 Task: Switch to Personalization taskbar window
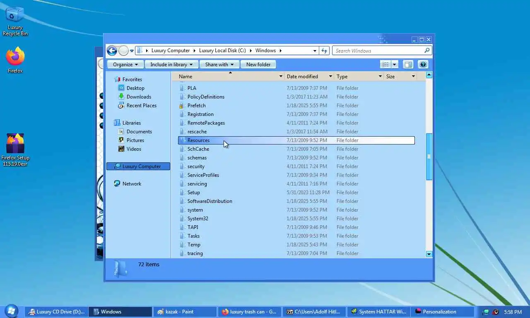(443, 312)
